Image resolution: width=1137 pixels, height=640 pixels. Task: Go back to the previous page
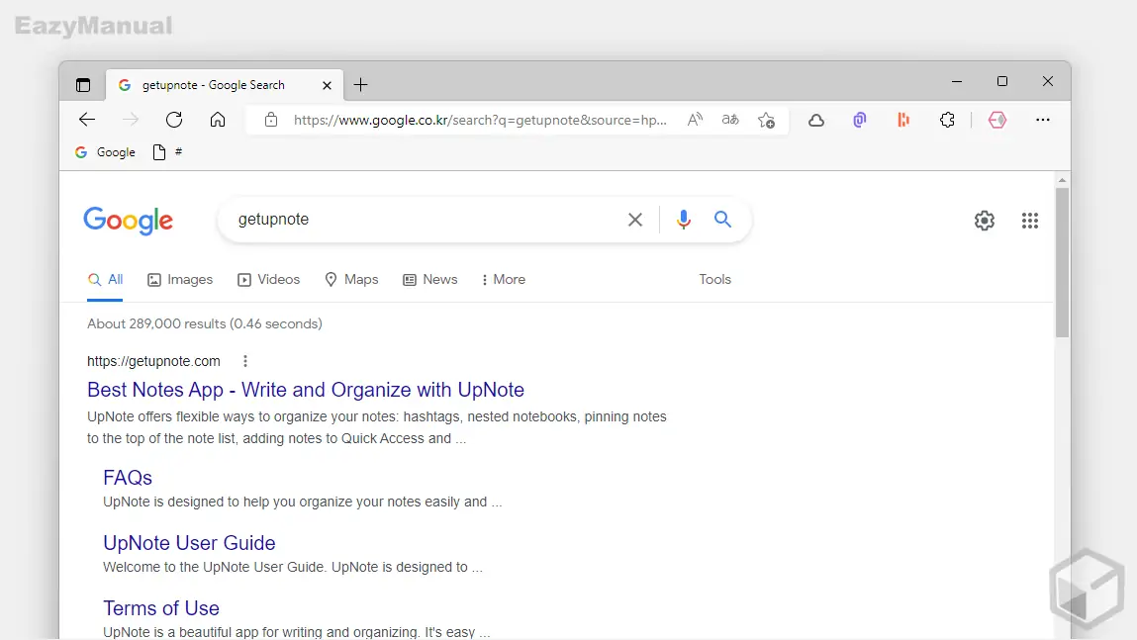(x=87, y=120)
